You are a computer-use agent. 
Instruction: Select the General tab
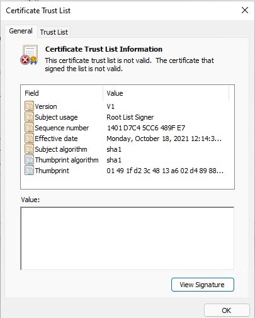click(x=21, y=31)
